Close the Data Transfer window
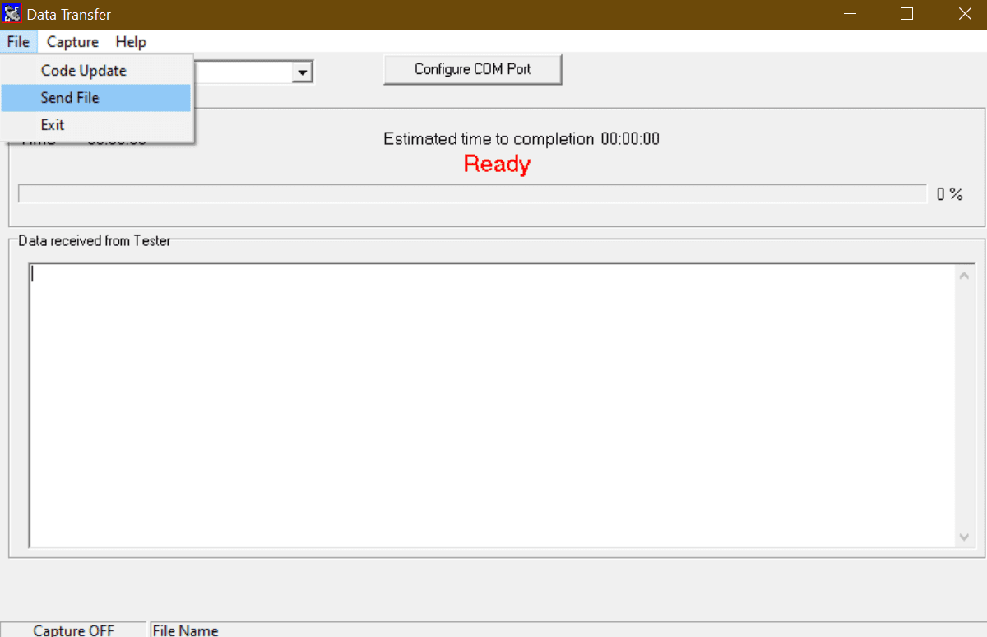Screen dimensions: 987x637 [965, 14]
